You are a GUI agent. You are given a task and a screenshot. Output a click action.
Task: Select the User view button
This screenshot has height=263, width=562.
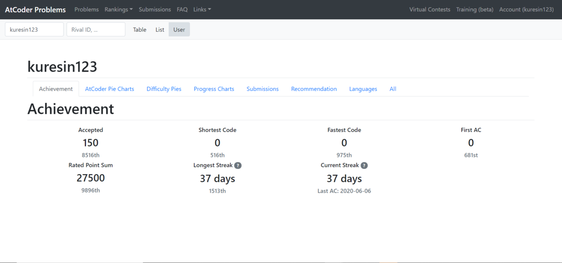coord(179,29)
